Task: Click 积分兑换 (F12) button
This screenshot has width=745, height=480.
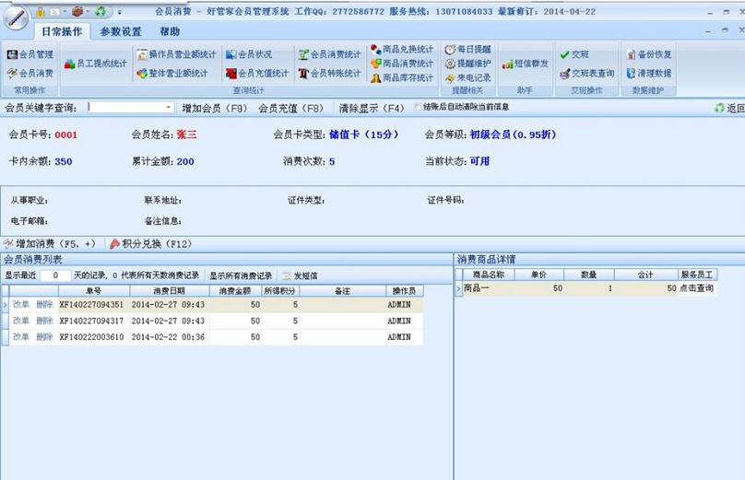Action: tap(150, 243)
